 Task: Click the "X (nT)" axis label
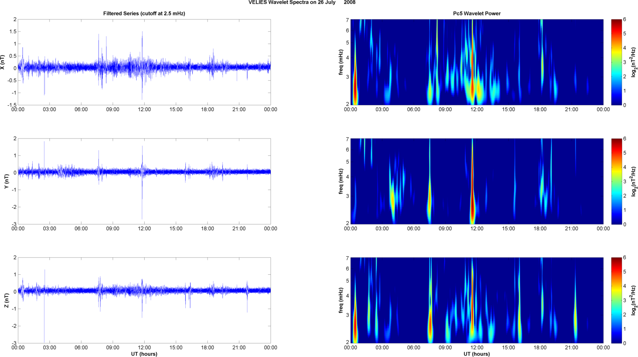pyautogui.click(x=3, y=62)
